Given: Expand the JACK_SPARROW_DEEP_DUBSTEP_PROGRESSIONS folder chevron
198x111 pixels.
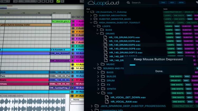Looking at the screenshot, I should coord(92,106).
